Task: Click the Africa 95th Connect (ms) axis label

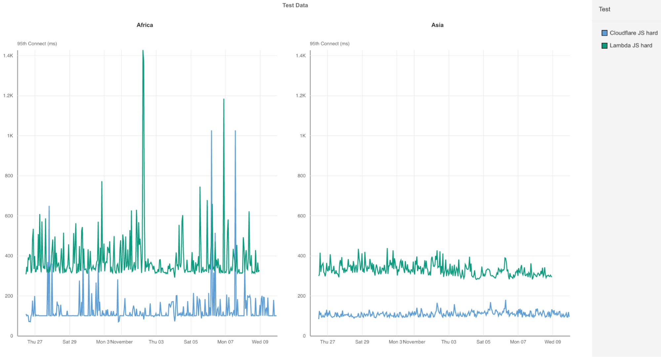Action: [37, 44]
